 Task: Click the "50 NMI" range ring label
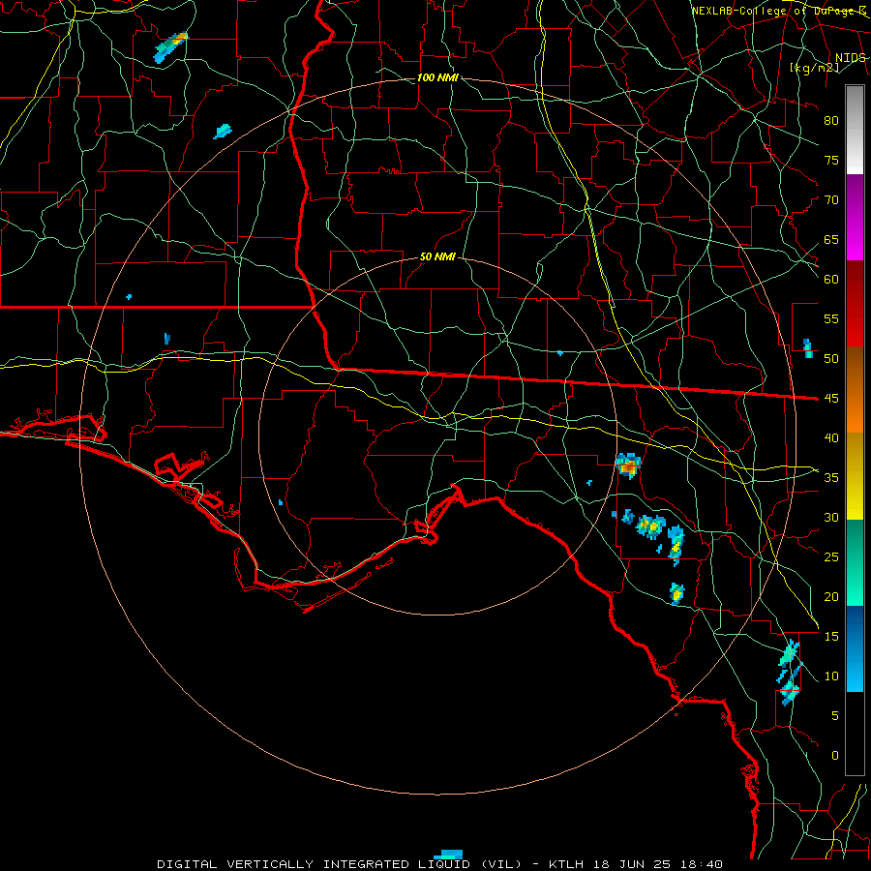[x=437, y=256]
